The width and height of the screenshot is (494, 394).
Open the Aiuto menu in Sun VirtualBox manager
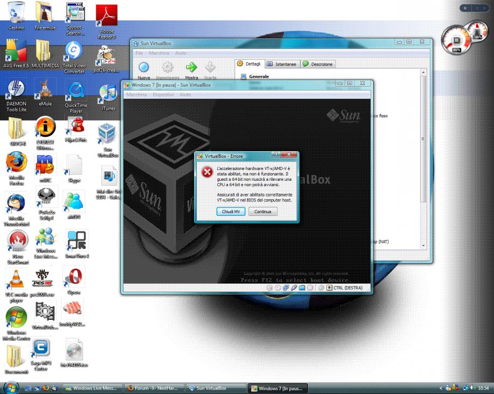tap(181, 53)
